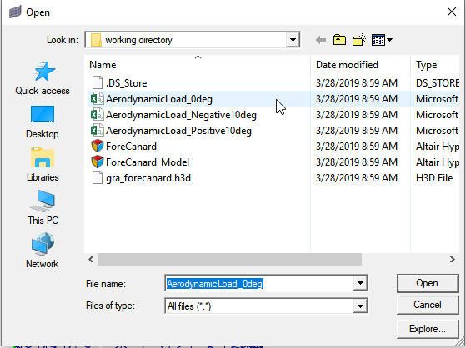Go up one folder level icon

(x=339, y=40)
